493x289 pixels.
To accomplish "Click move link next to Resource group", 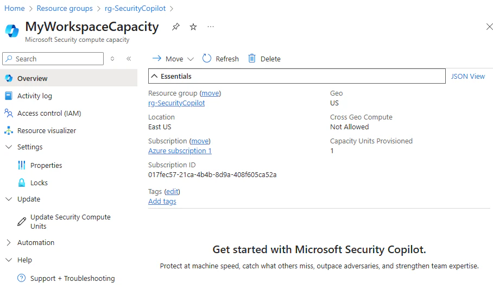I will coord(210,93).
